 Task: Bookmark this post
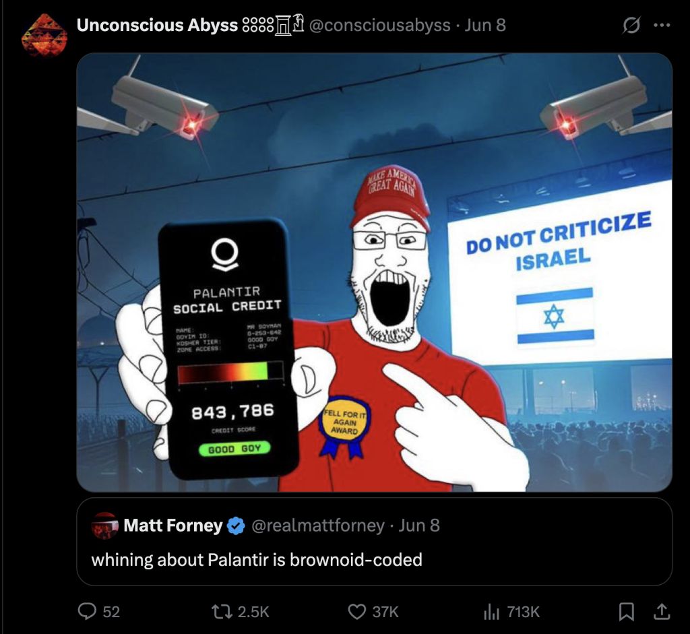626,612
